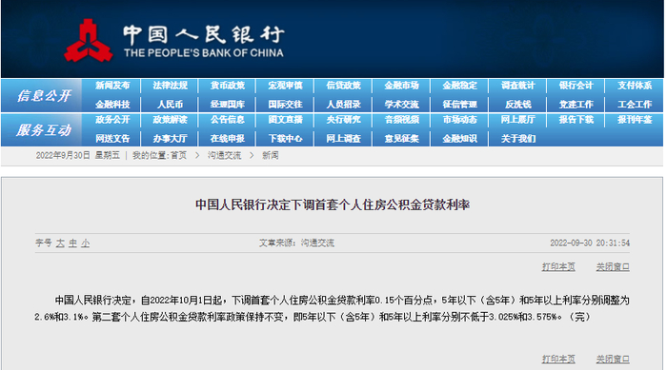Select the 人民币 menu item
Screen dimensions: 667x370
pyautogui.click(x=171, y=104)
